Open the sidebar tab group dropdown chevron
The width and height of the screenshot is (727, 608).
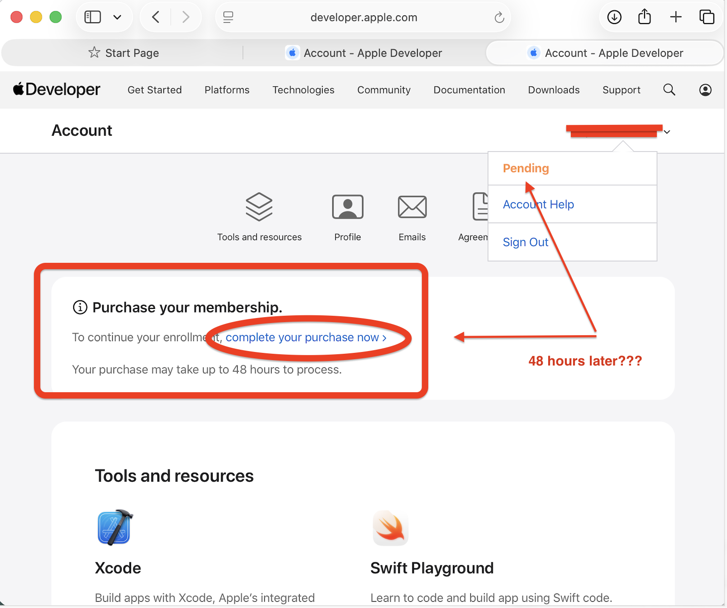tap(117, 17)
